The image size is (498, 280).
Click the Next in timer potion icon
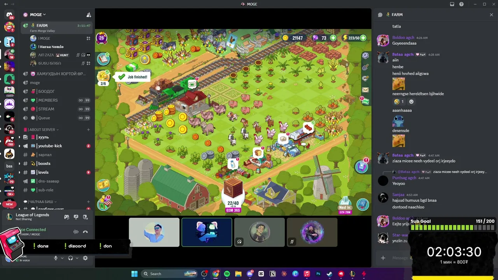click(x=345, y=205)
